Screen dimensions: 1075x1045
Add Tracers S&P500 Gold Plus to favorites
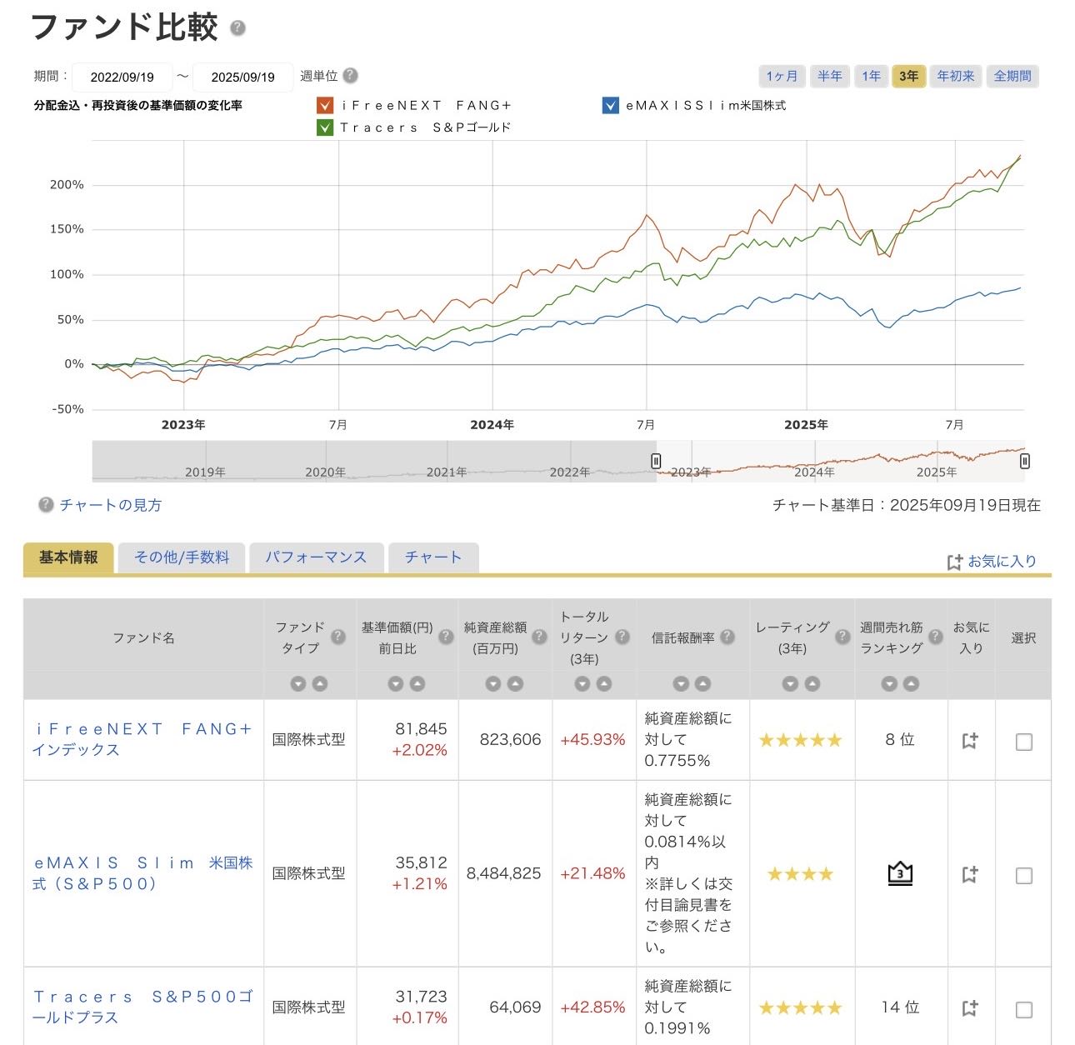click(969, 1008)
